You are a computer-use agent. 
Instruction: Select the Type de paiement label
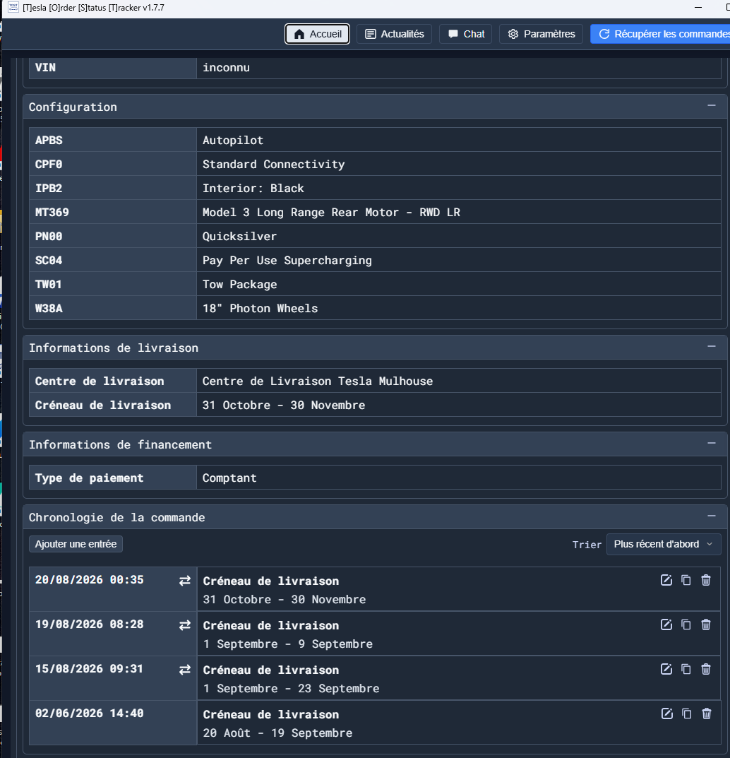click(x=90, y=478)
